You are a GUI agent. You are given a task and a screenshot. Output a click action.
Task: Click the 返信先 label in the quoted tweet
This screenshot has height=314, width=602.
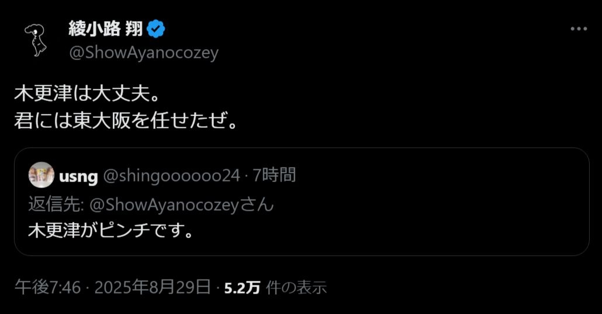56,204
